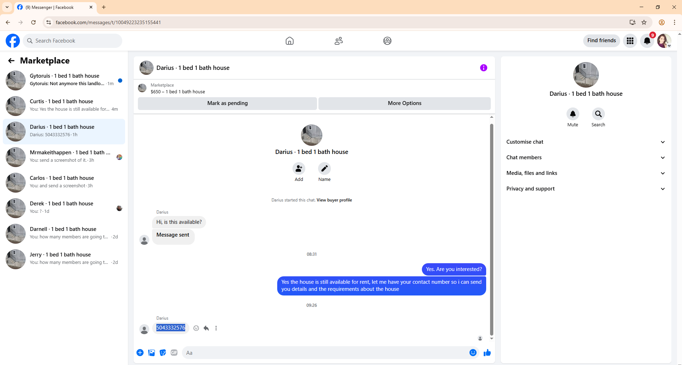Go back from Marketplace with arrow

[11, 61]
